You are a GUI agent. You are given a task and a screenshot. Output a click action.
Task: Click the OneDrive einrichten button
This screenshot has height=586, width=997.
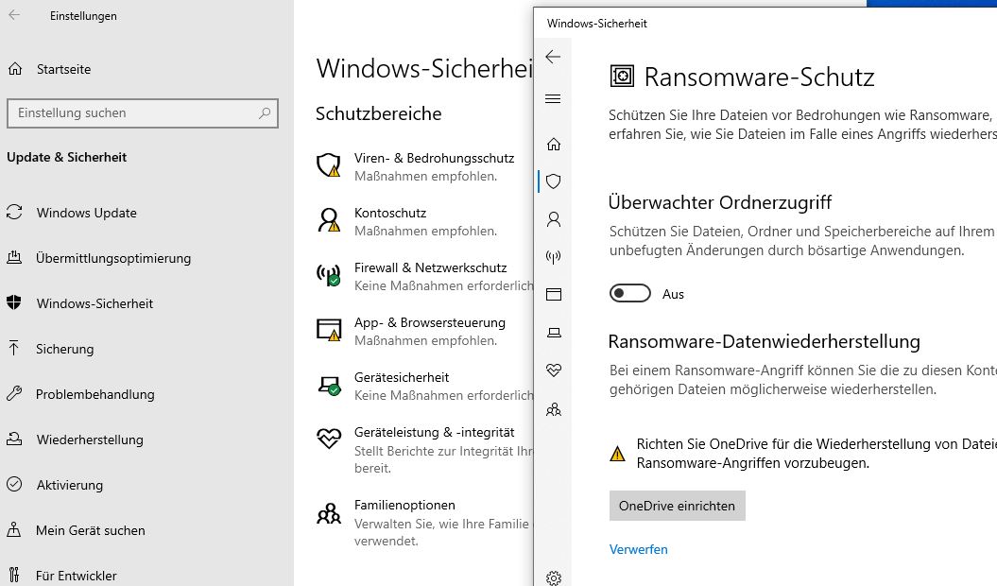pyautogui.click(x=678, y=506)
